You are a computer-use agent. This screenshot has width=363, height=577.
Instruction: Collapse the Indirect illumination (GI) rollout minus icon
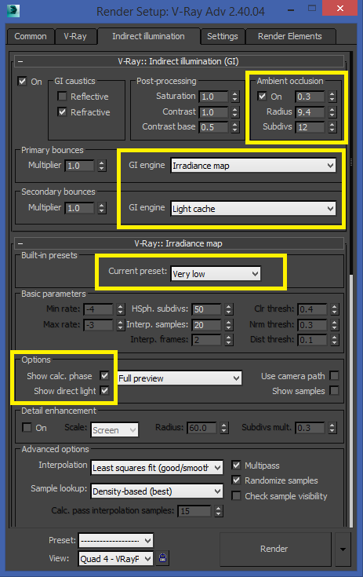click(x=20, y=61)
